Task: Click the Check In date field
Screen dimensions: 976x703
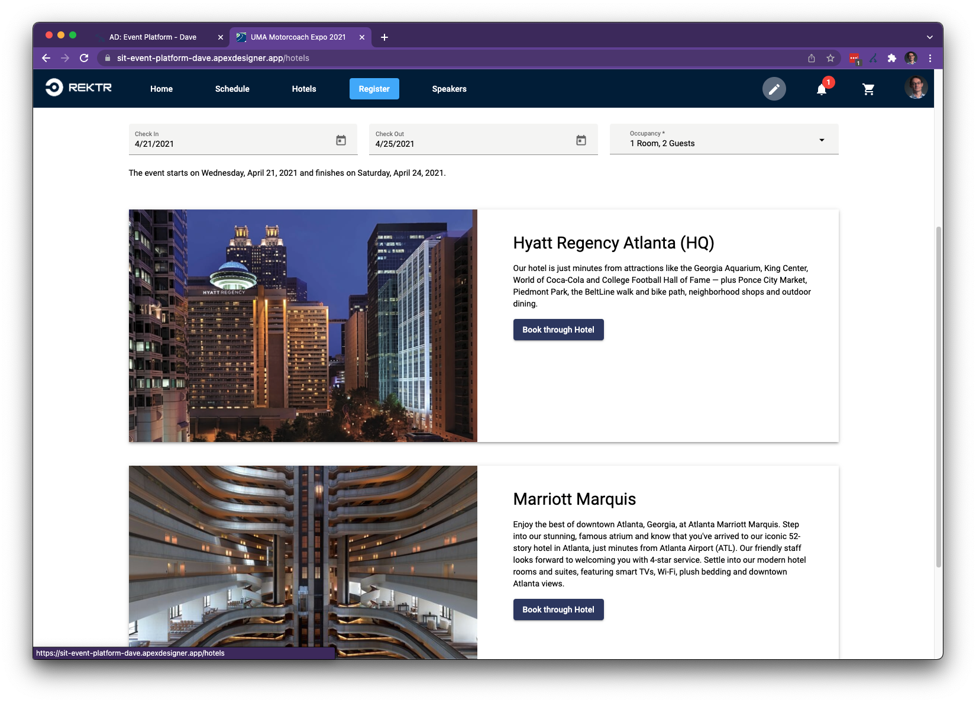Action: [243, 139]
